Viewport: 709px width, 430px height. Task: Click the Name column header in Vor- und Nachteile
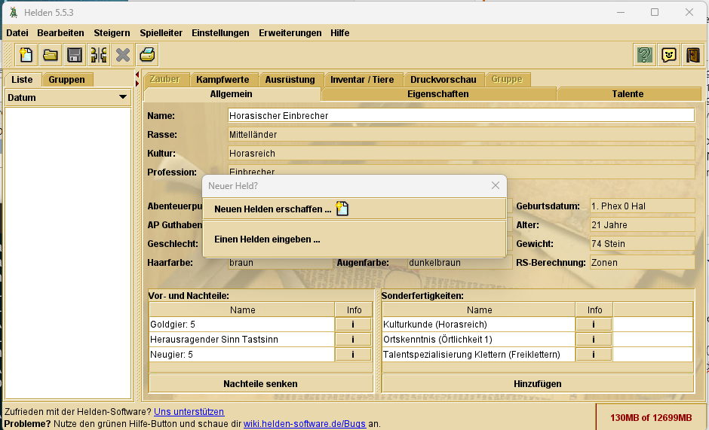(x=242, y=310)
